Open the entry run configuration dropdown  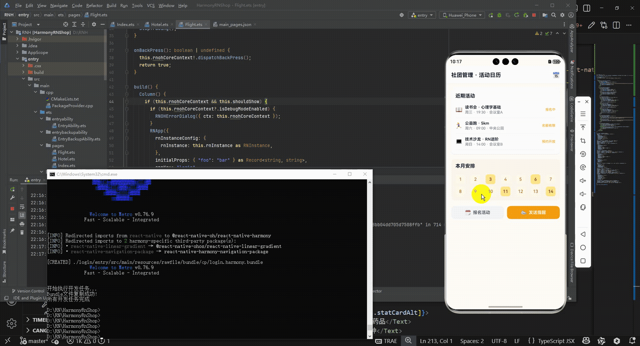point(422,15)
